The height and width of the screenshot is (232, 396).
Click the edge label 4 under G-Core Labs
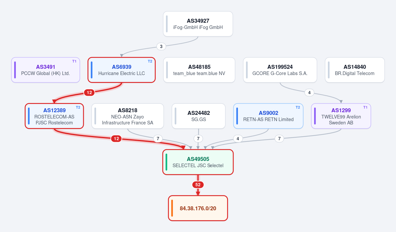click(x=309, y=92)
